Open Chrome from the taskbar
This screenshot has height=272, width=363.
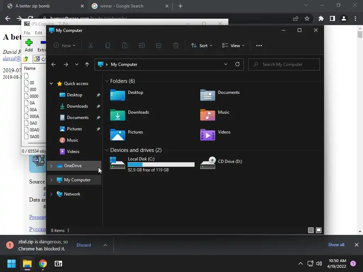click(43, 263)
